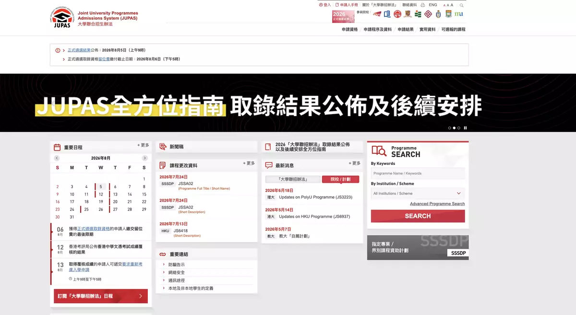Open the 申請程序及資料 menu
Image resolution: width=576 pixels, height=315 pixels.
pyautogui.click(x=378, y=29)
